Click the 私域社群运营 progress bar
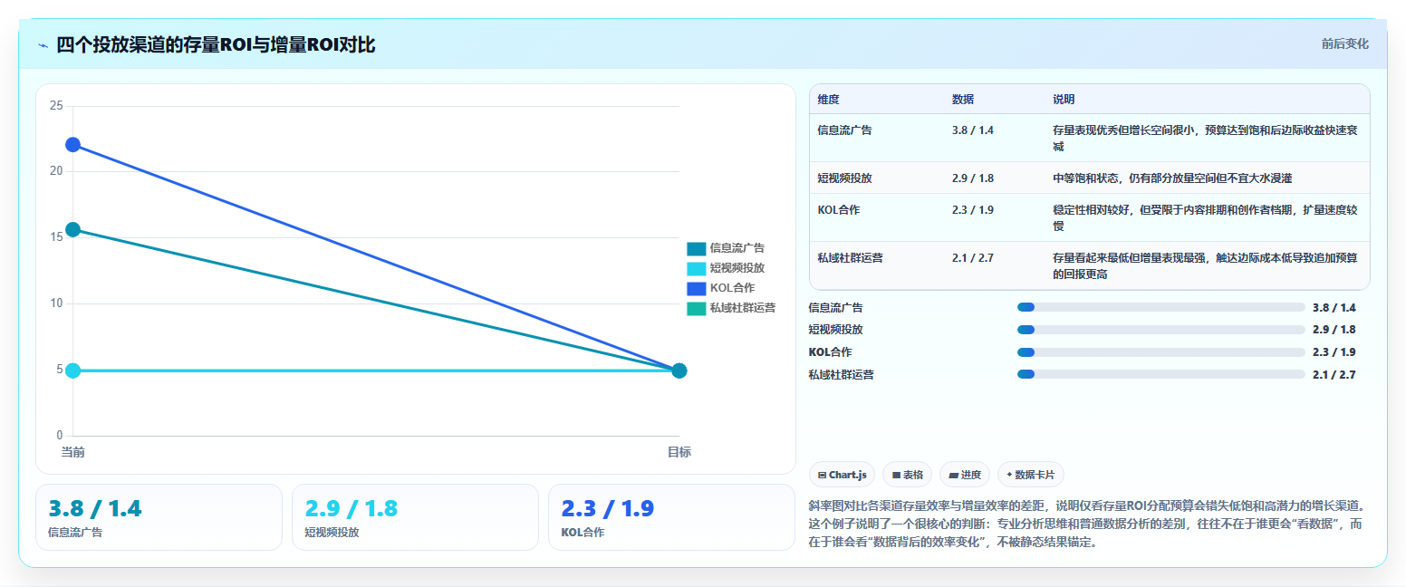The width and height of the screenshot is (1406, 587). 1161,374
